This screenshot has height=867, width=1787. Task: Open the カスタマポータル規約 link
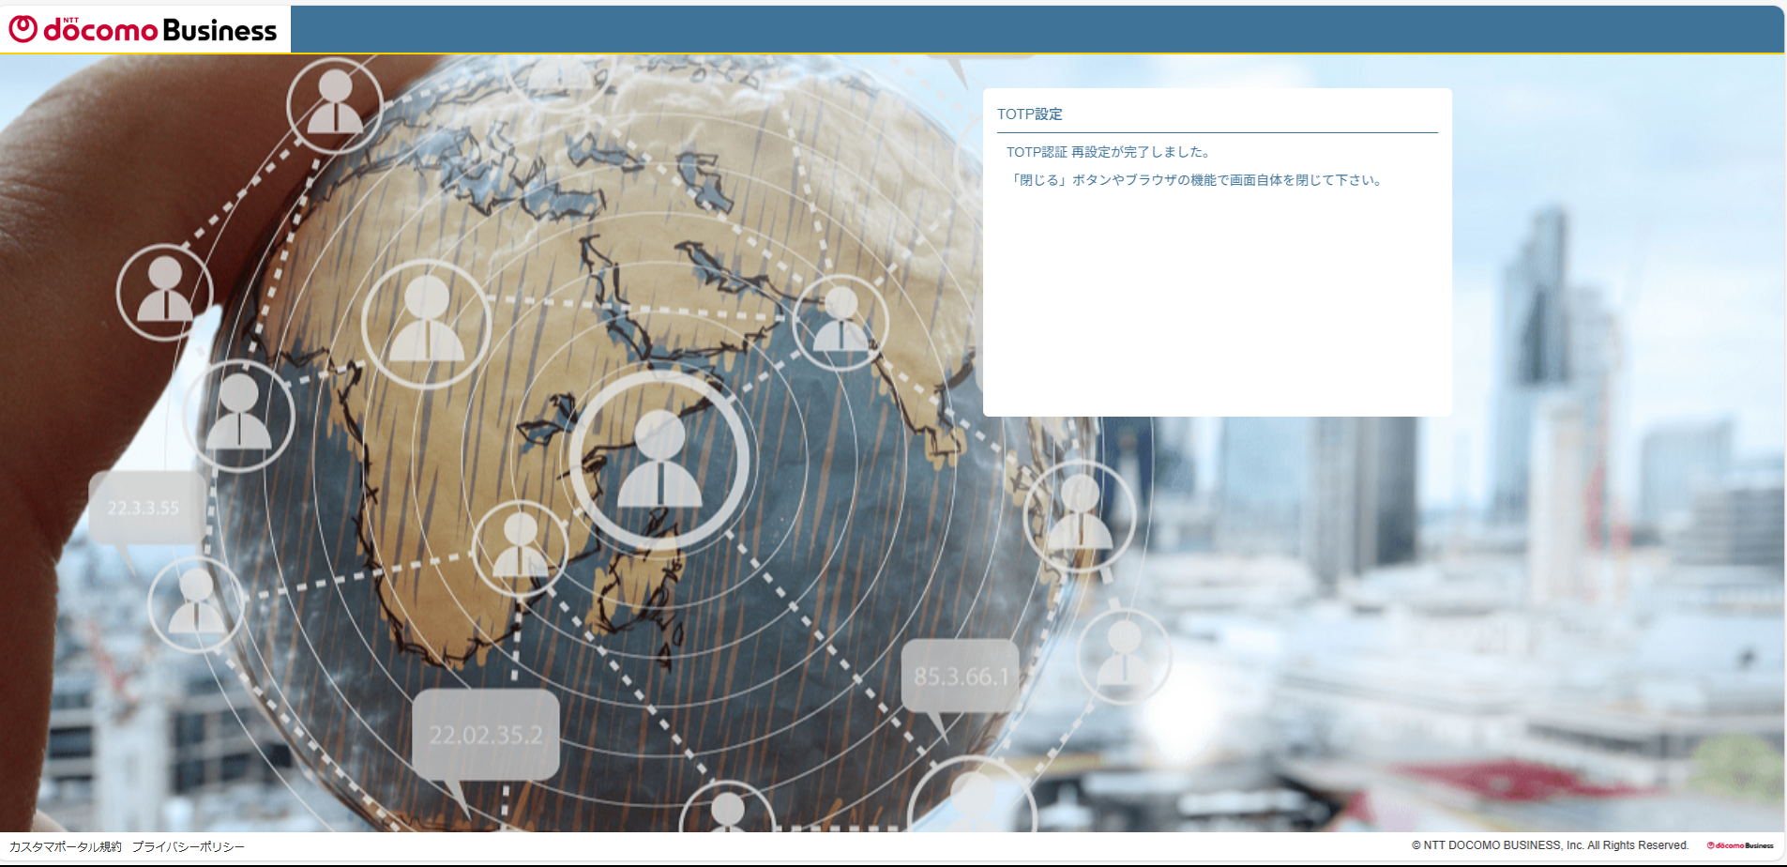[x=66, y=846]
